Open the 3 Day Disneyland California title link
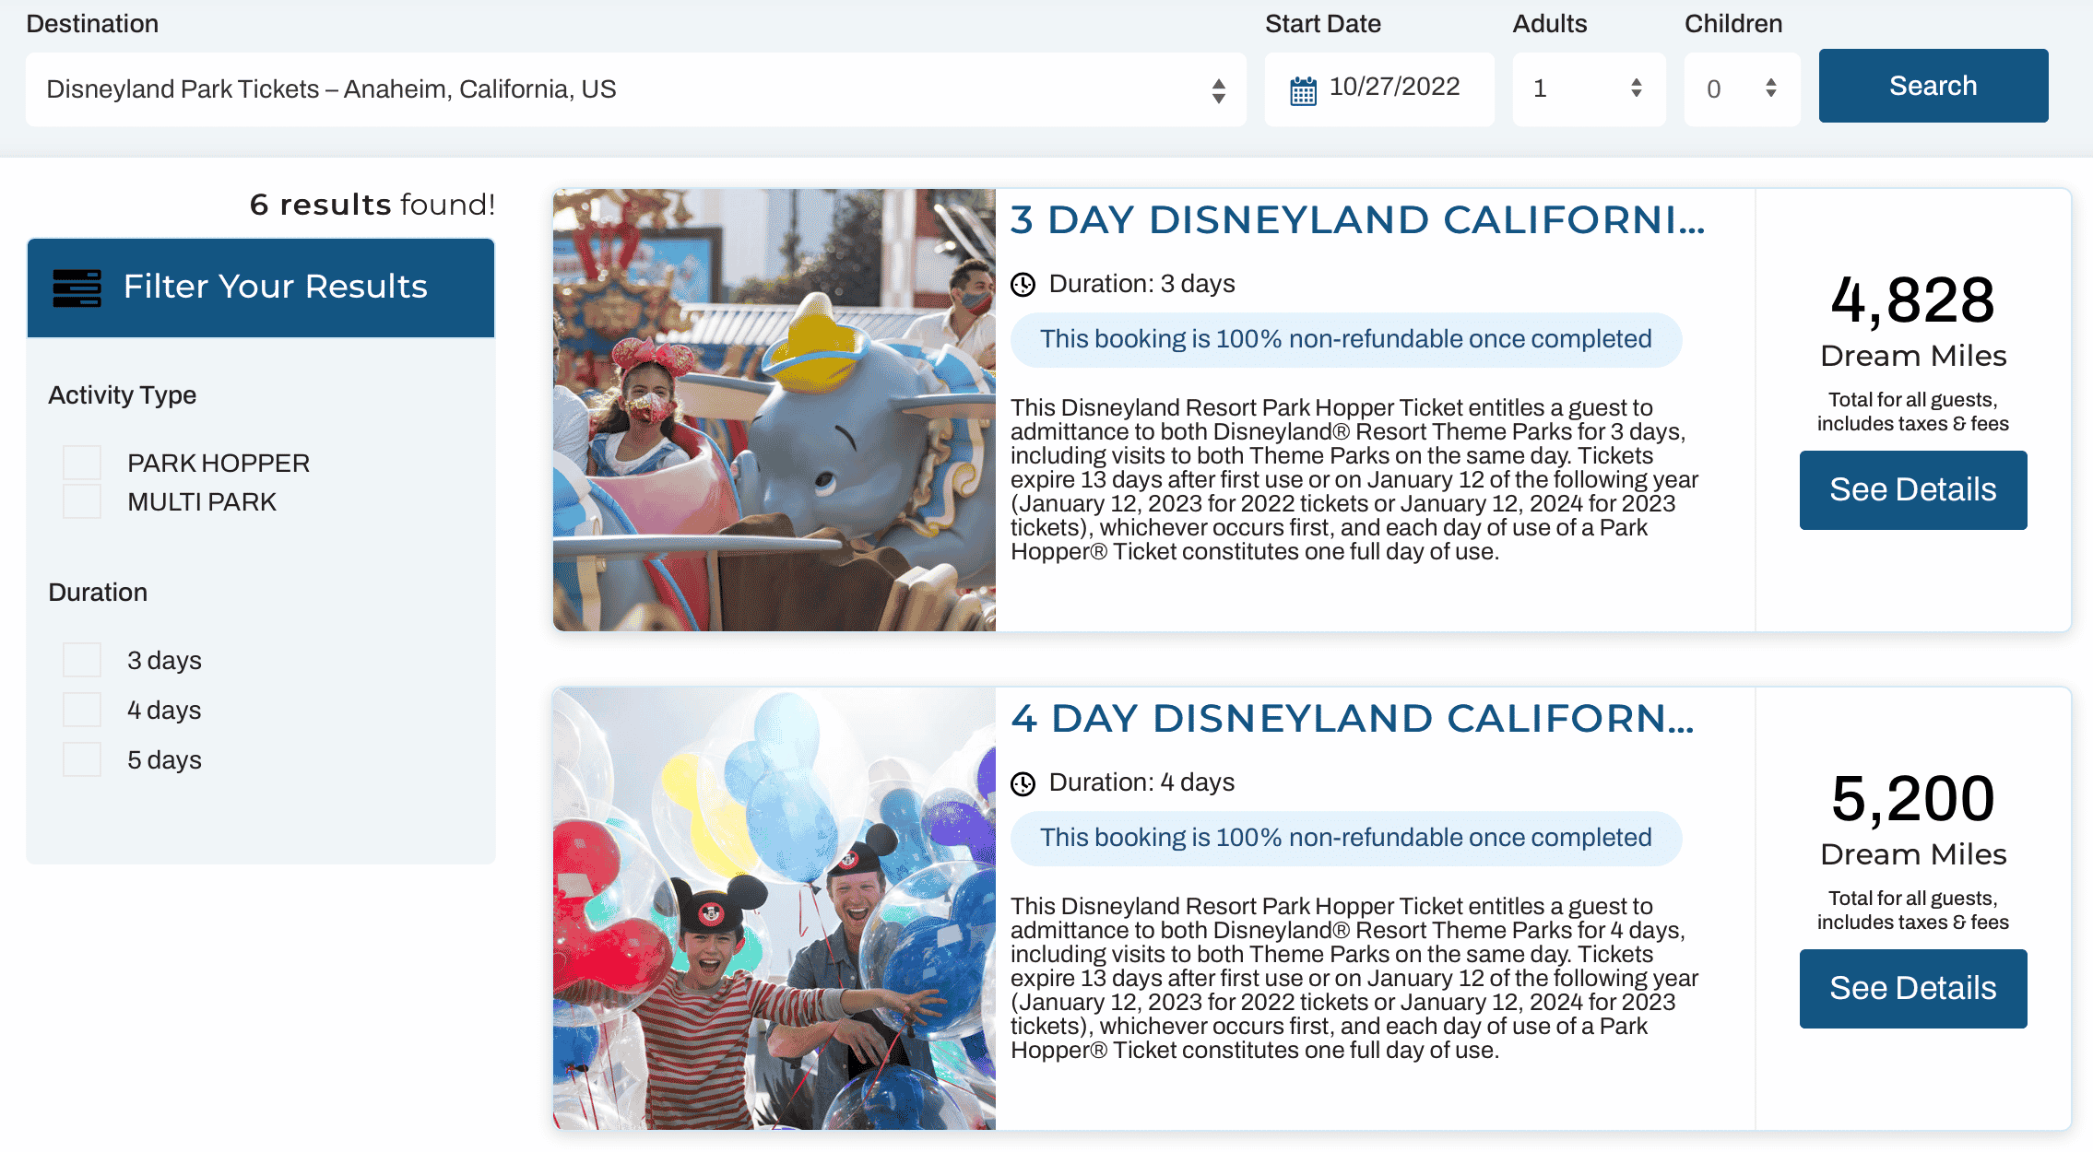Viewport: 2093px width, 1152px height. pyautogui.click(x=1357, y=220)
